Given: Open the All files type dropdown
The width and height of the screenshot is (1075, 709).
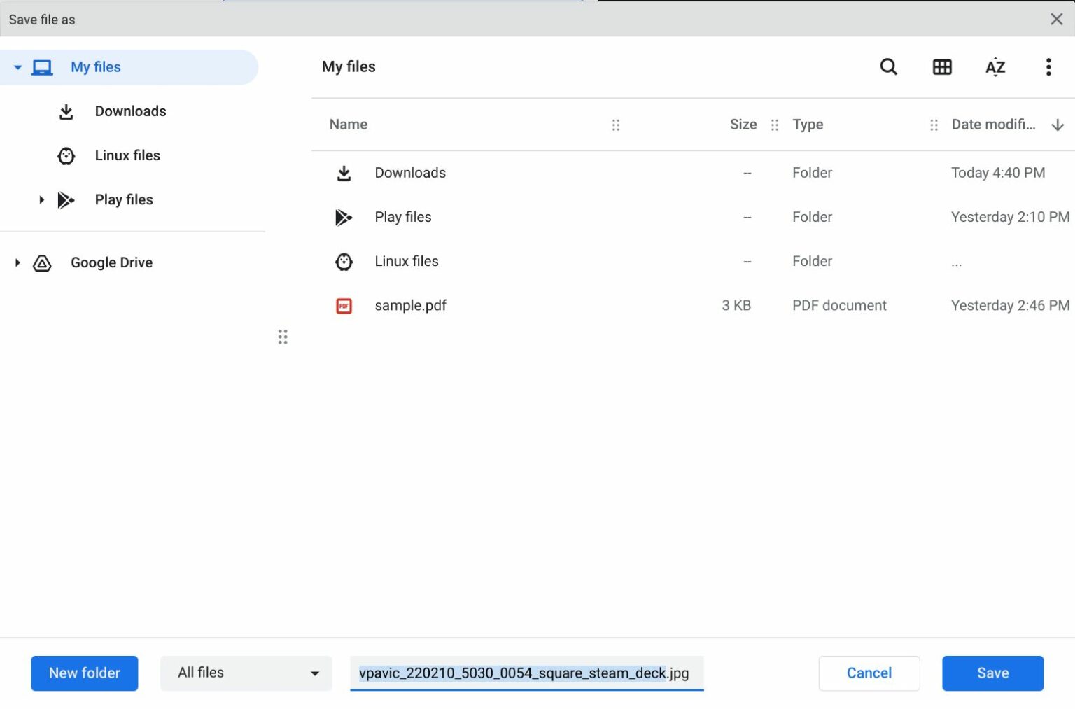Looking at the screenshot, I should click(245, 673).
